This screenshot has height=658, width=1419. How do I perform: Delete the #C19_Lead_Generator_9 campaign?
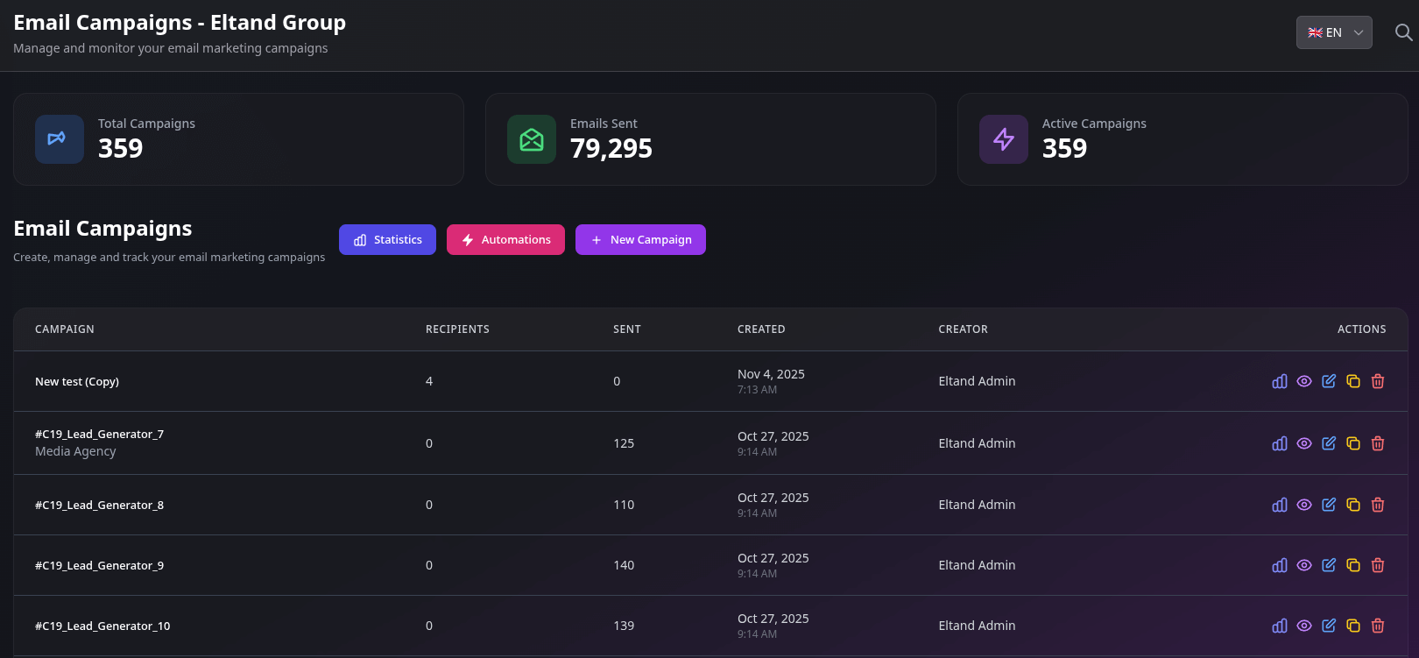pos(1378,565)
